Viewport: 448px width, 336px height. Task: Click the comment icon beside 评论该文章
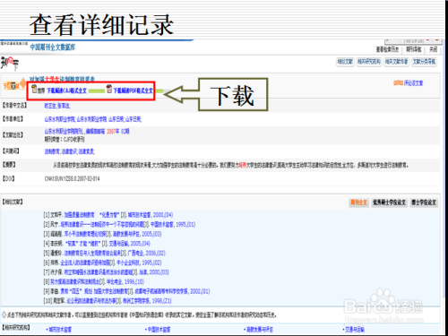pos(399,83)
